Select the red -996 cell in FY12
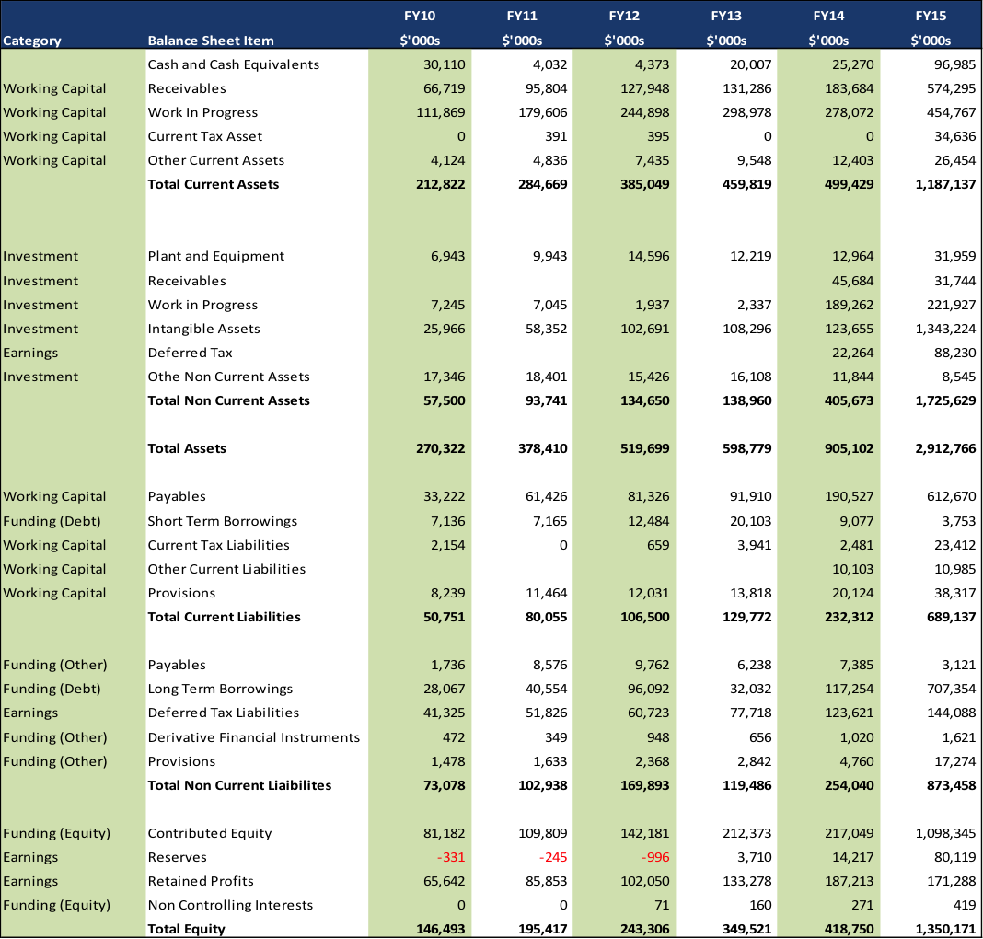Viewport: 983px width, 939px height. pyautogui.click(x=653, y=857)
